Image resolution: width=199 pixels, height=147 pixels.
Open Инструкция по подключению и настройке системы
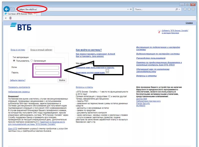point(158,48)
